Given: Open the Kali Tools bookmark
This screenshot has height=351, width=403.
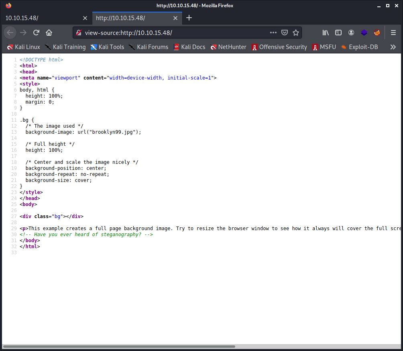Looking at the screenshot, I should point(107,47).
